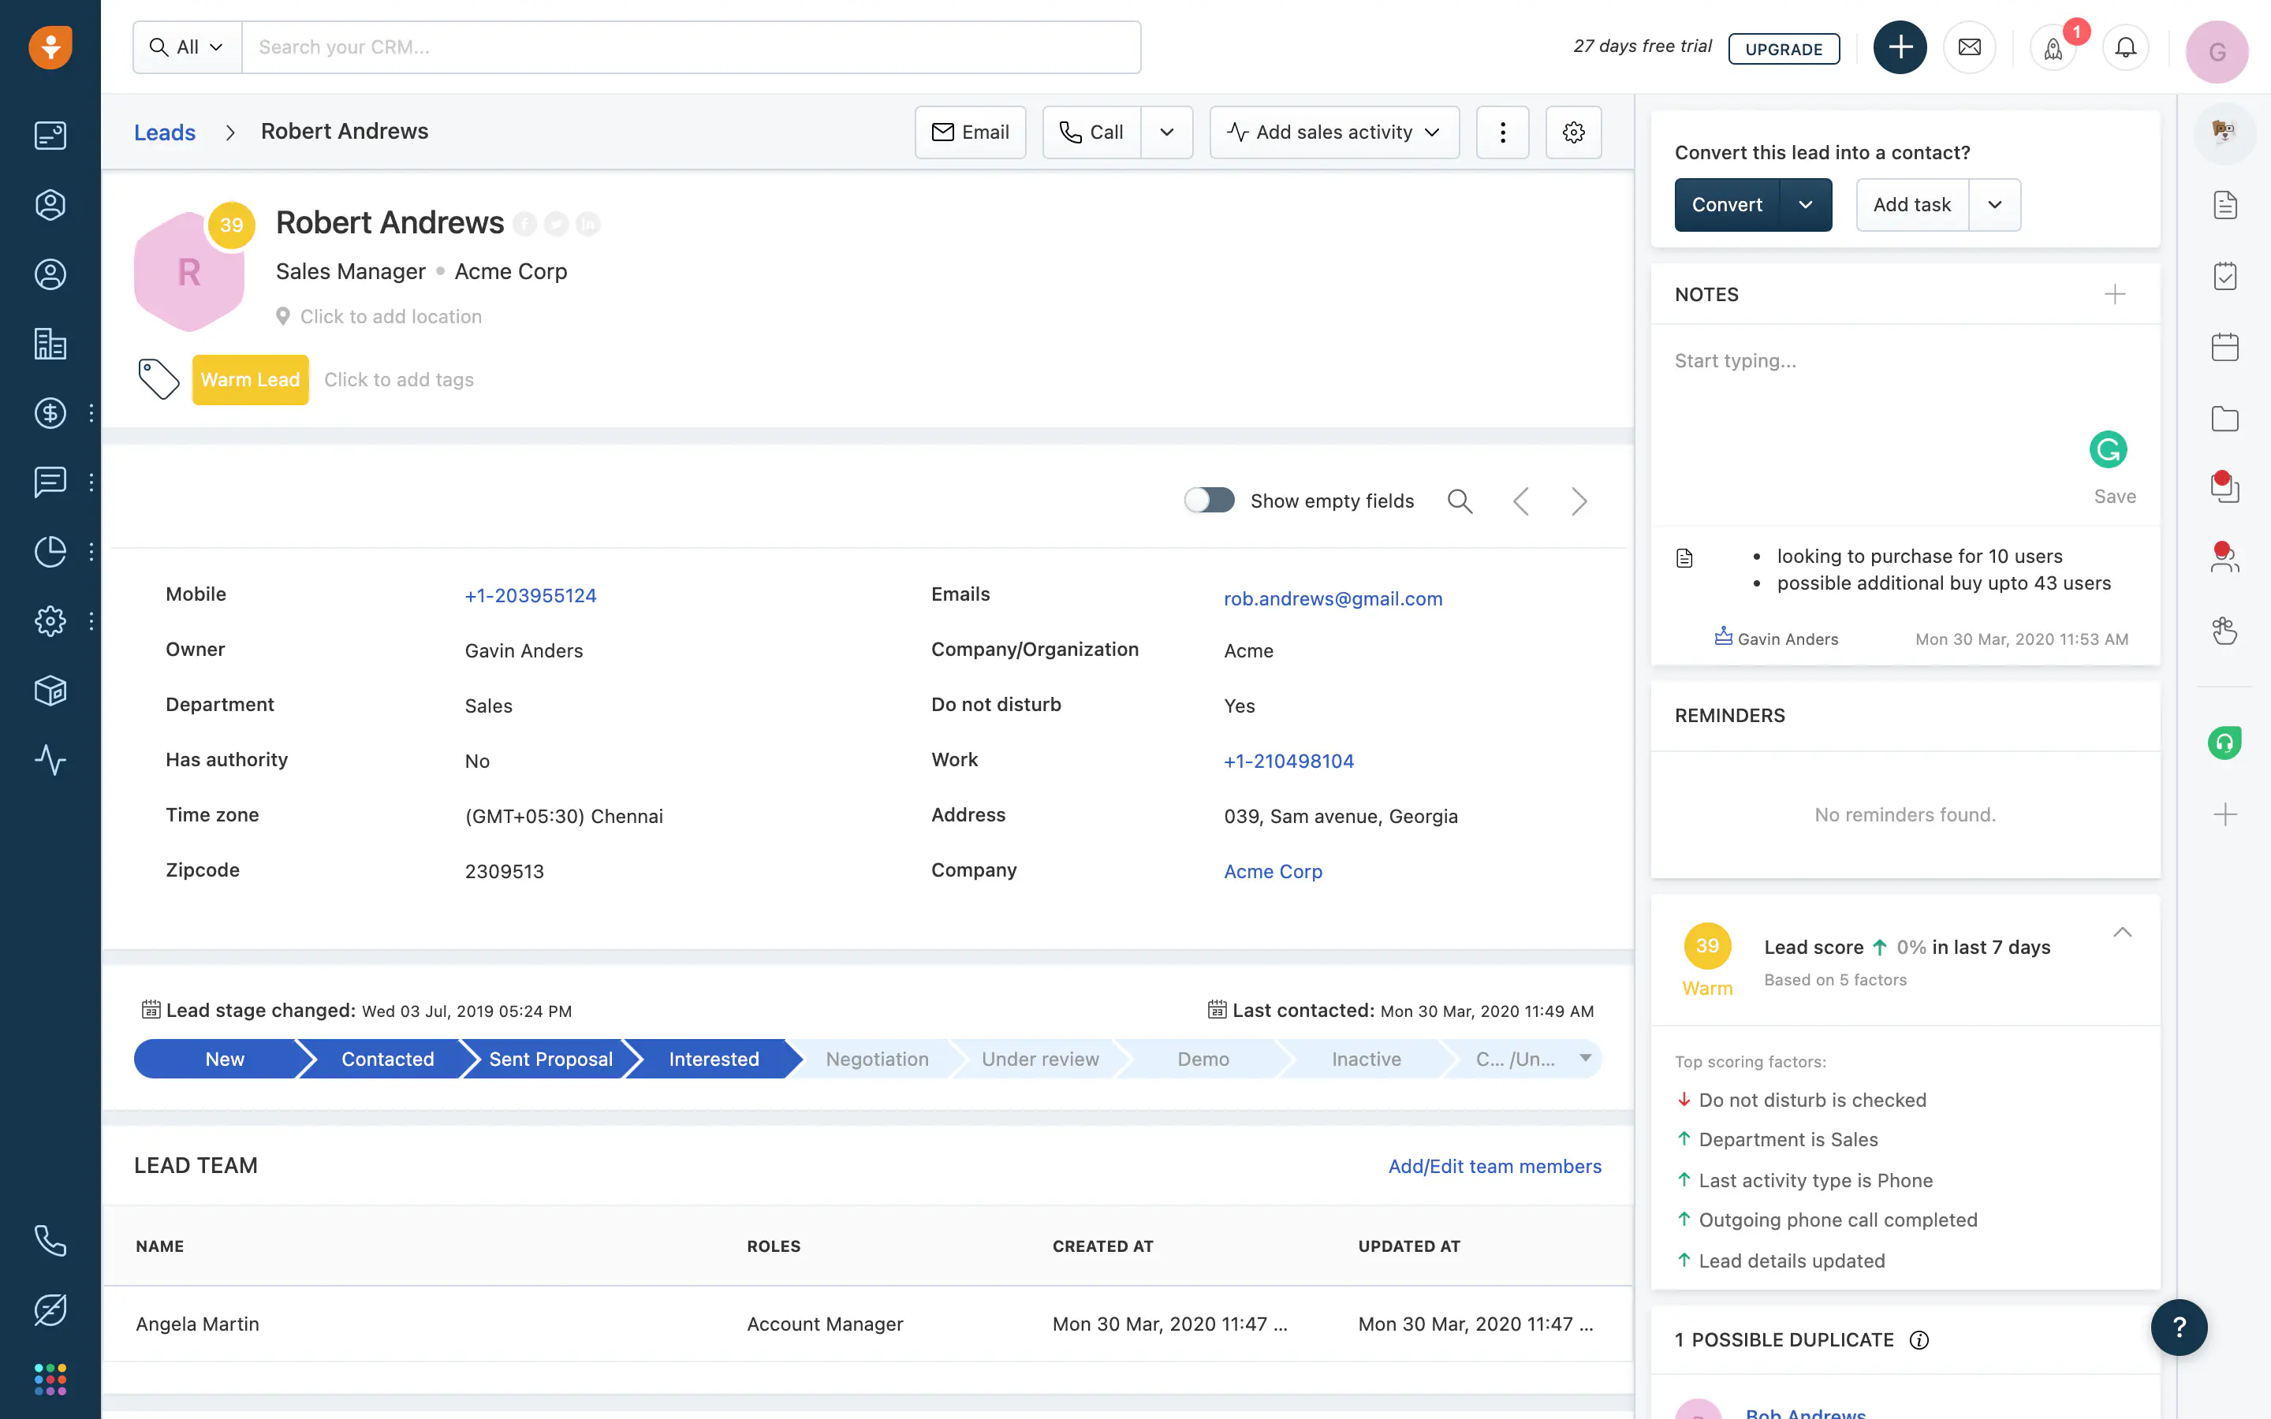
Task: Open the Leads breadcrumb menu item
Action: click(163, 131)
